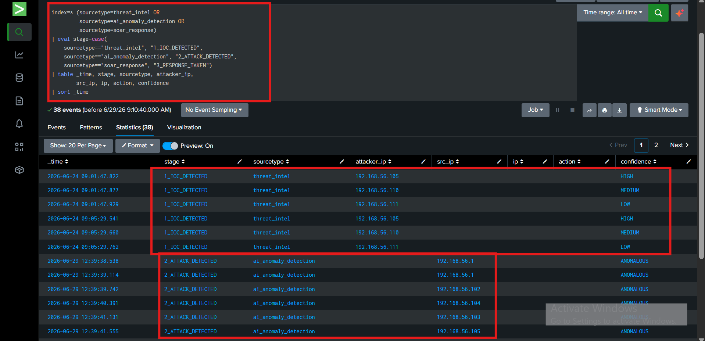This screenshot has width=705, height=341.
Task: Click the Export download icon
Action: click(x=619, y=110)
